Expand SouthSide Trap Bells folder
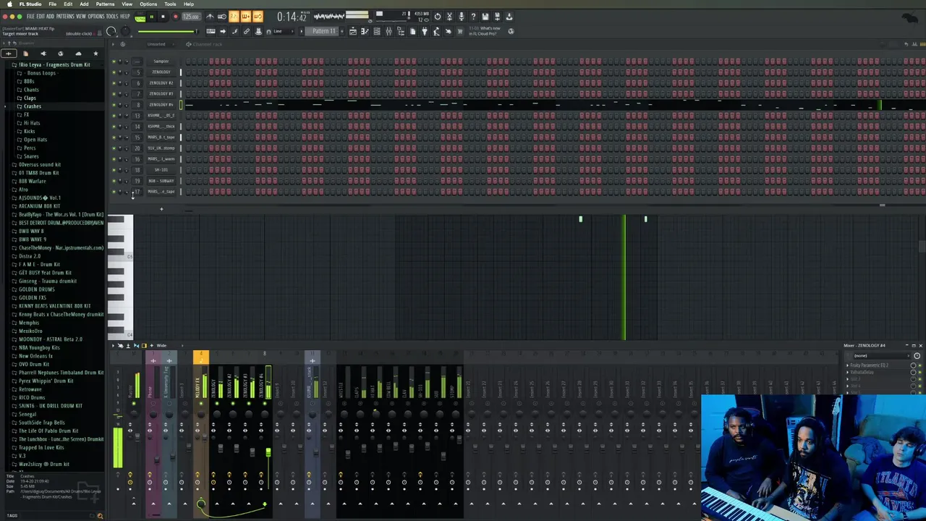This screenshot has height=521, width=926. 41,423
